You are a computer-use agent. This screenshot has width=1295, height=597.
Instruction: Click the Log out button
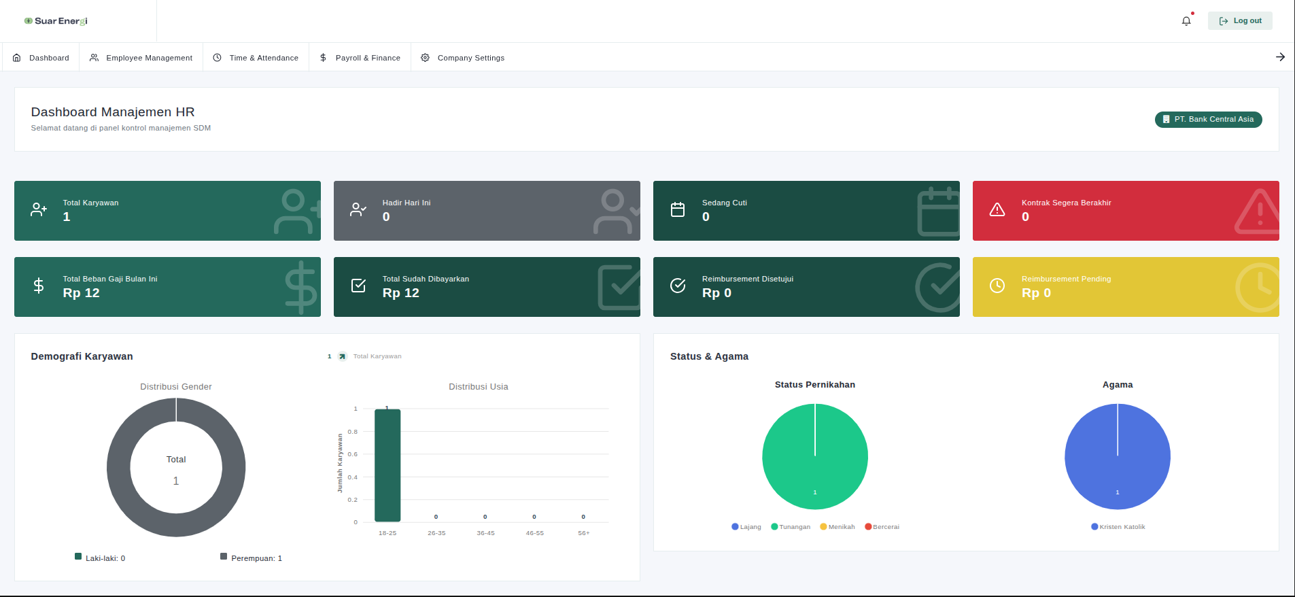click(1240, 21)
